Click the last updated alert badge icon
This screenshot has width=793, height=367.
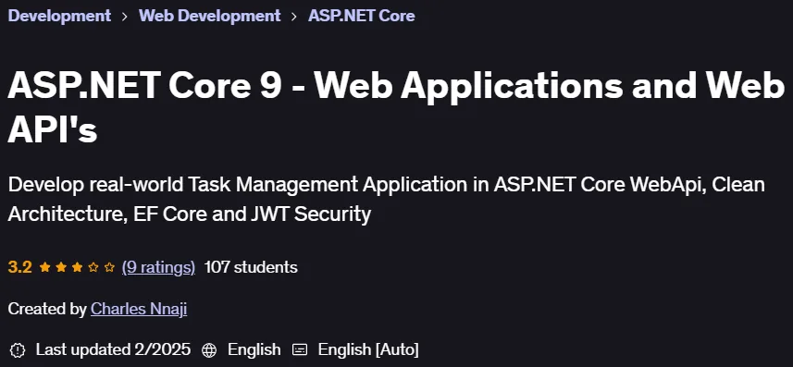(18, 349)
